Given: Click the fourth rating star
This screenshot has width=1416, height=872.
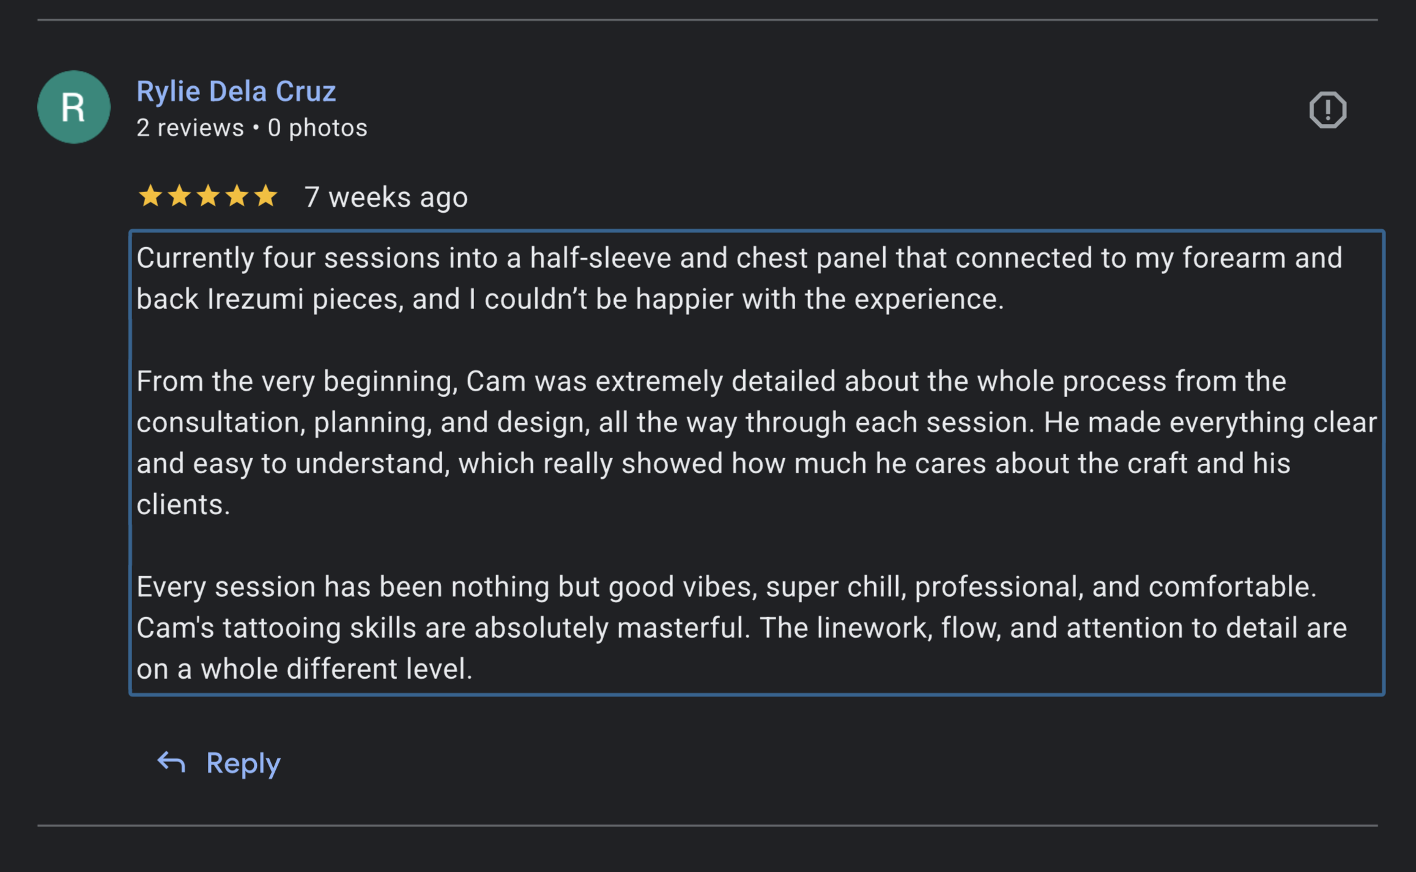Looking at the screenshot, I should (x=237, y=196).
